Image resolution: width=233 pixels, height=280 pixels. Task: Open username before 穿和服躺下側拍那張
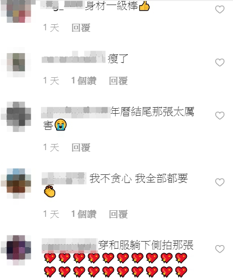coord(70,246)
